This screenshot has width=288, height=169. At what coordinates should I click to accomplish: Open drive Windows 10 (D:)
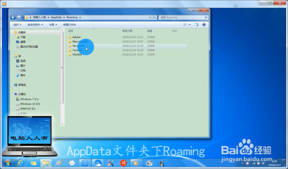30,104
